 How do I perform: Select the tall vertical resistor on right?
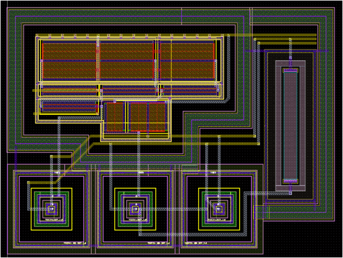(x=290, y=126)
